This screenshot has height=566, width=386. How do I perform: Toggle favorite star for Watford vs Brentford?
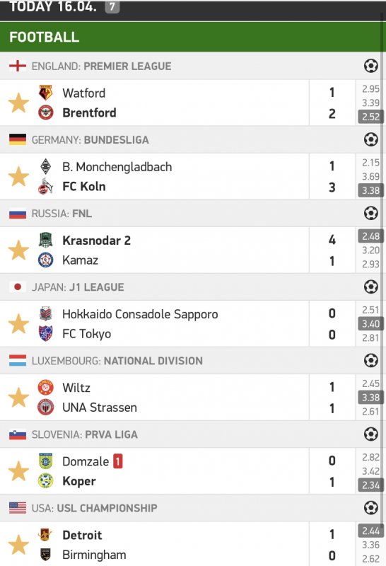18,103
